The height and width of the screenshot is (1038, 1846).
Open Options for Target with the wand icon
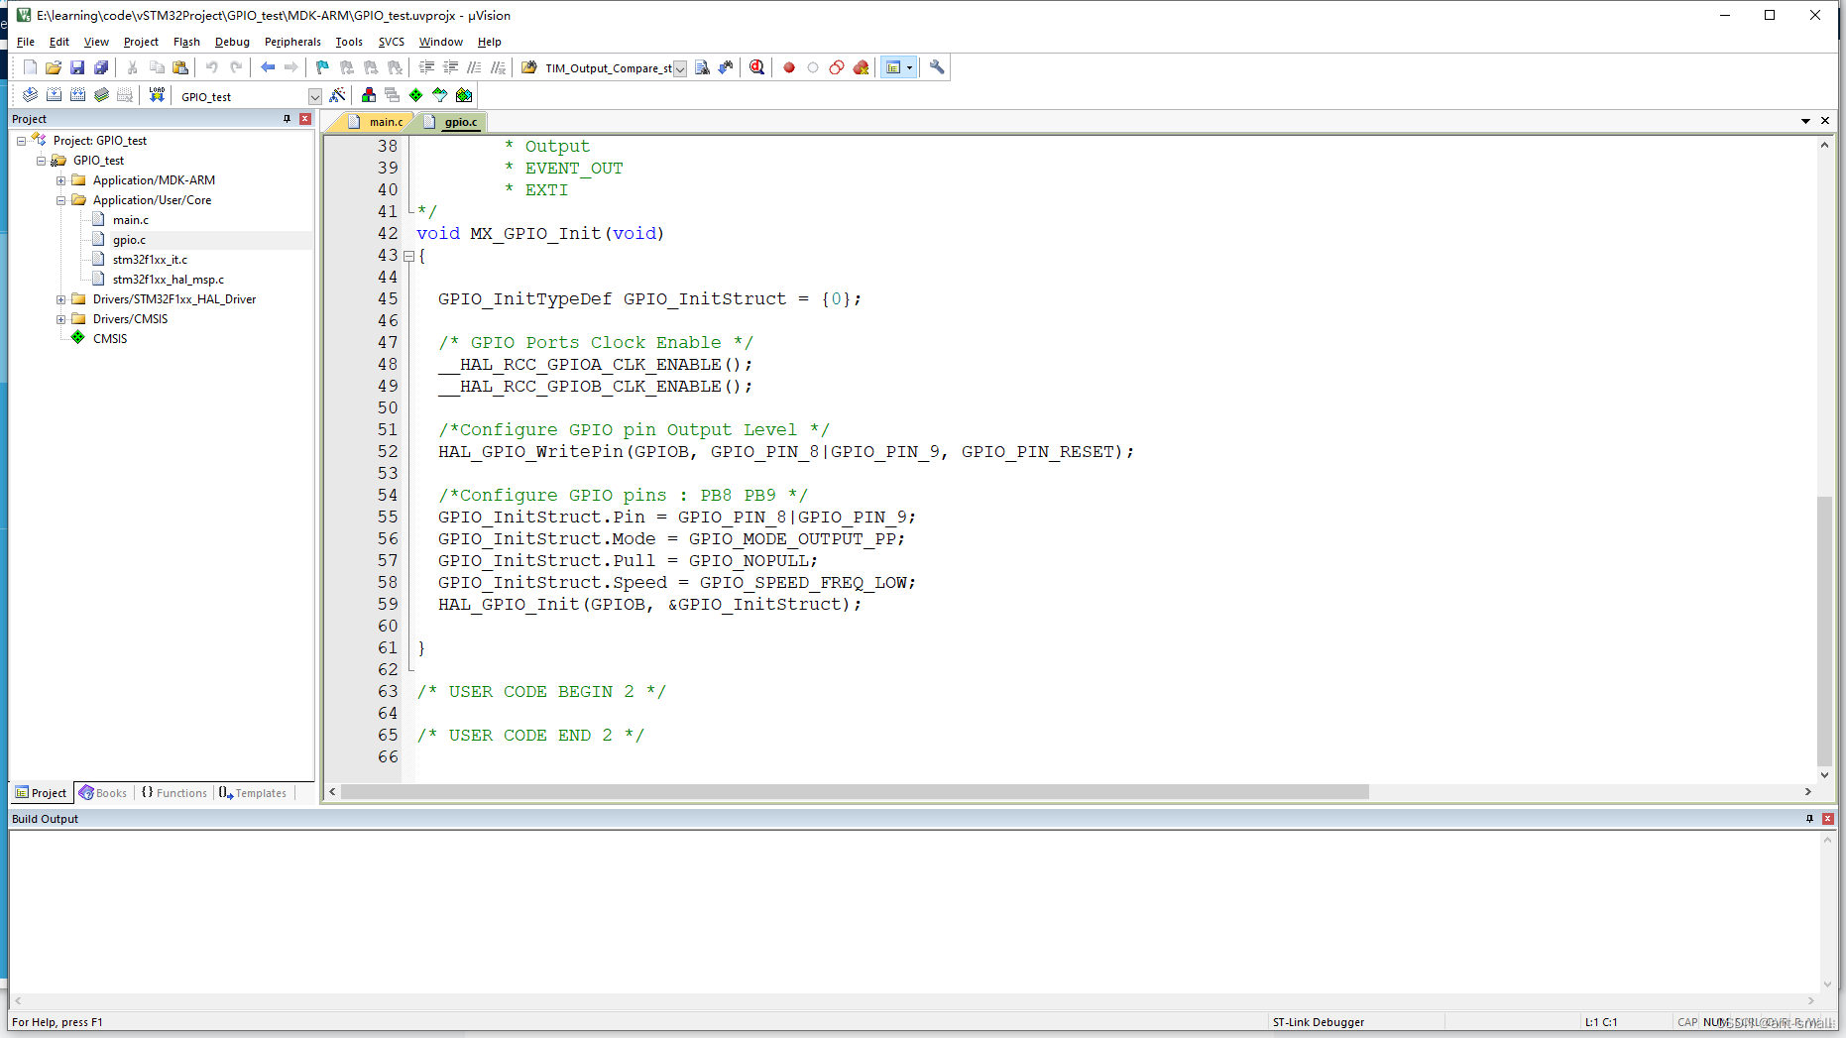click(338, 94)
